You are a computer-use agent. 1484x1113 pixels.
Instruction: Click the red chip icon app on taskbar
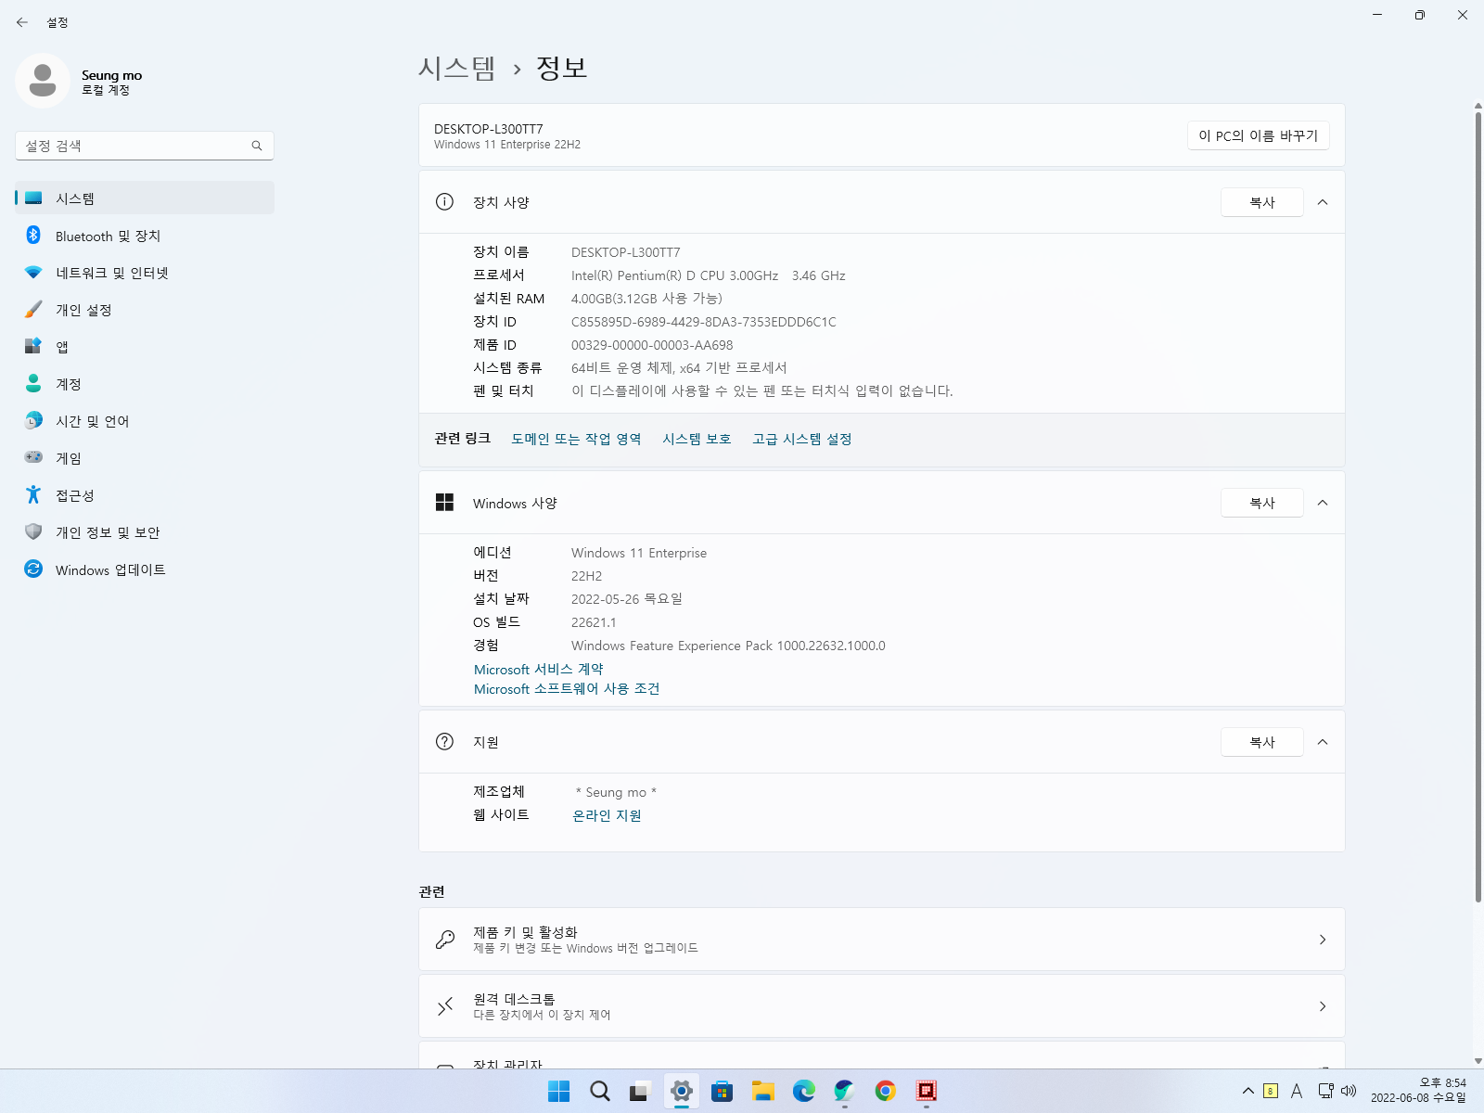[x=927, y=1092]
